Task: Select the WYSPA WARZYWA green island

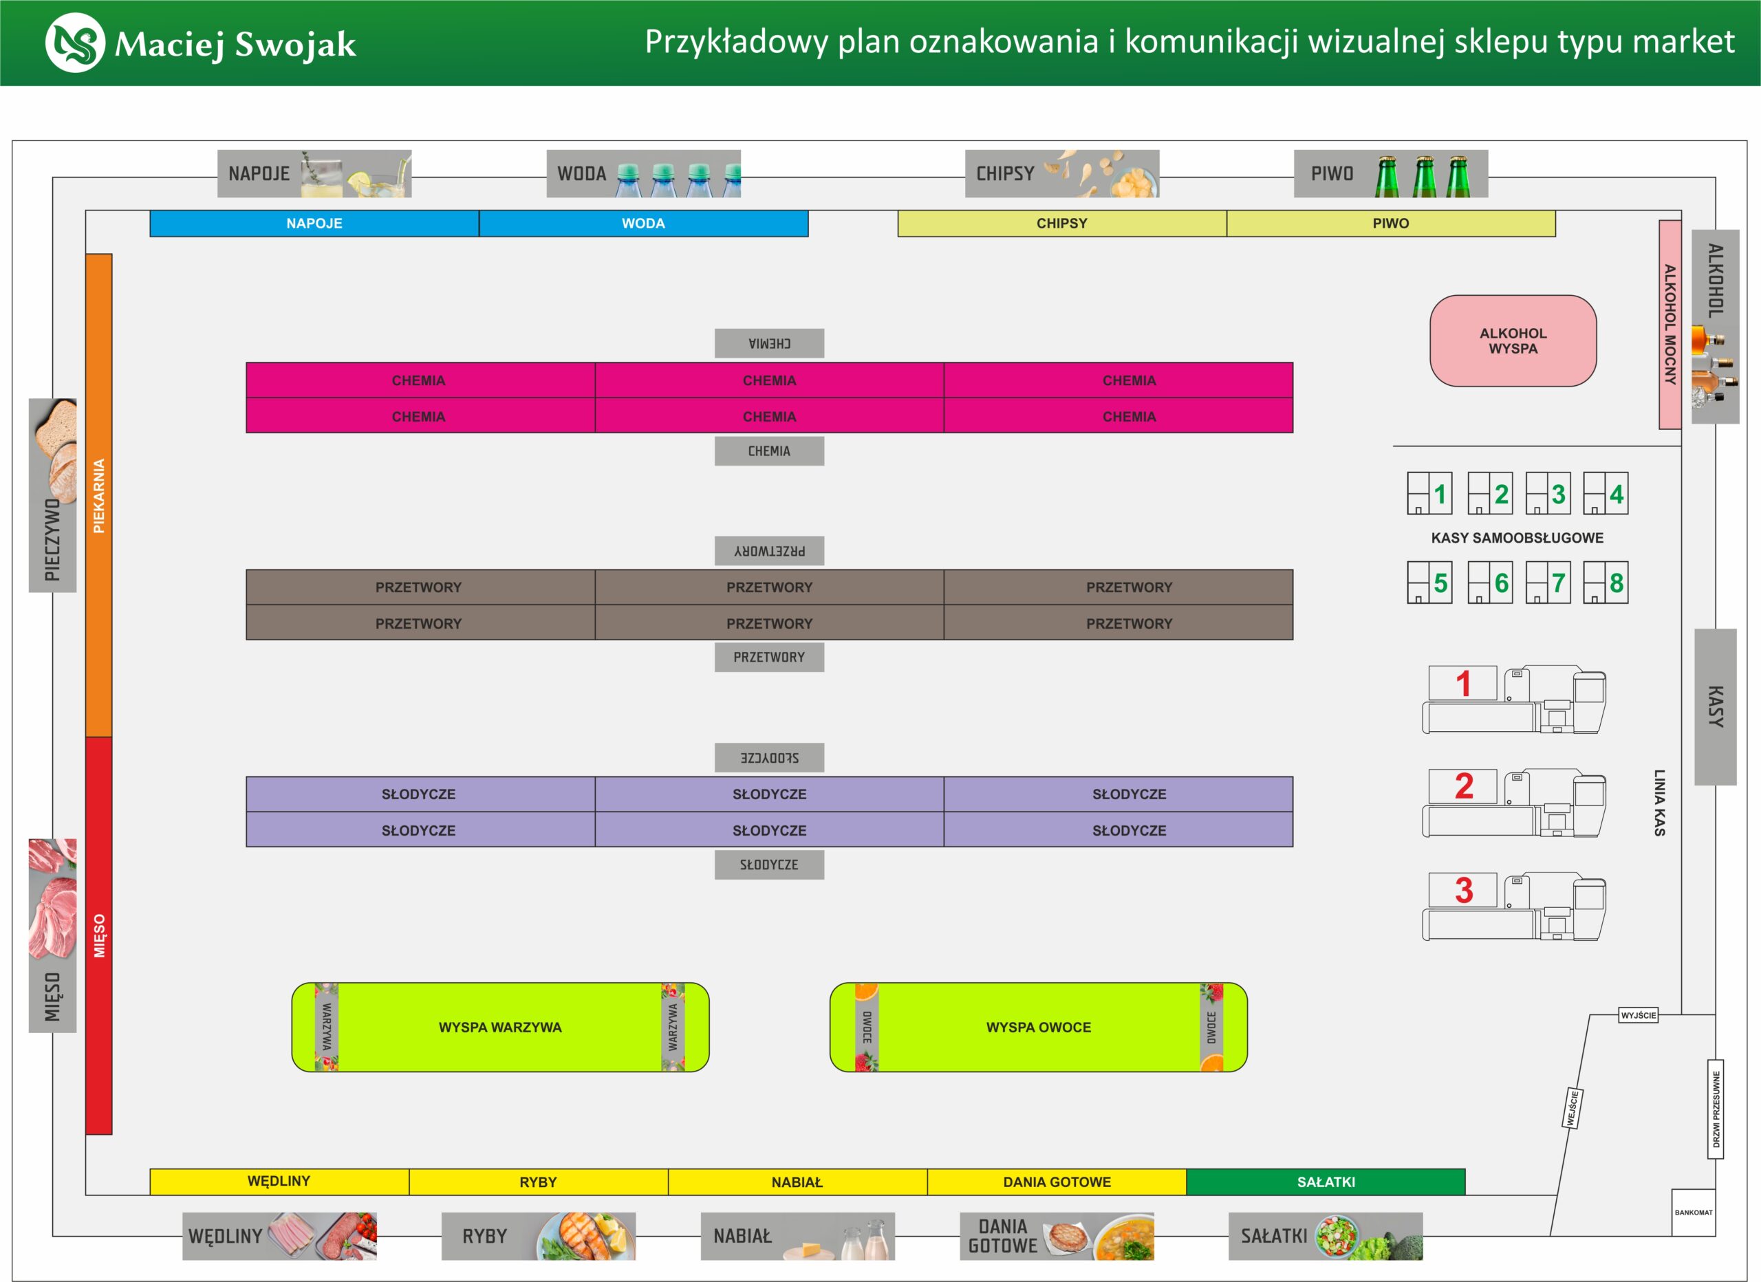Action: [x=499, y=1028]
